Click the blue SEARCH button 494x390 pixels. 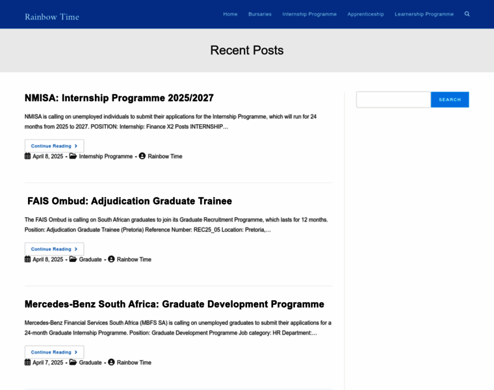pyautogui.click(x=450, y=99)
